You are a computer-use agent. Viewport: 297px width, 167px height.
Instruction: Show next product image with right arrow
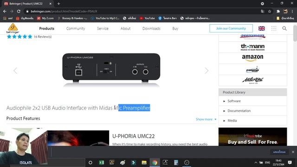click(207, 71)
